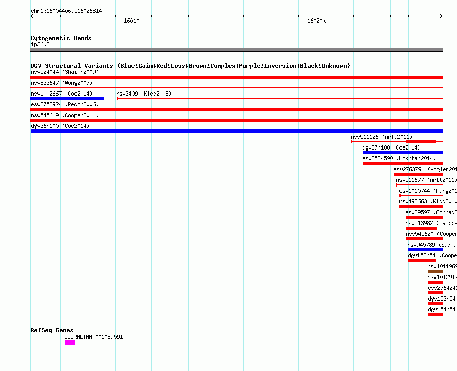This screenshot has height=371, width=457.
Task: Click the red bar under dgv152n54
Action: pyautogui.click(x=422, y=261)
